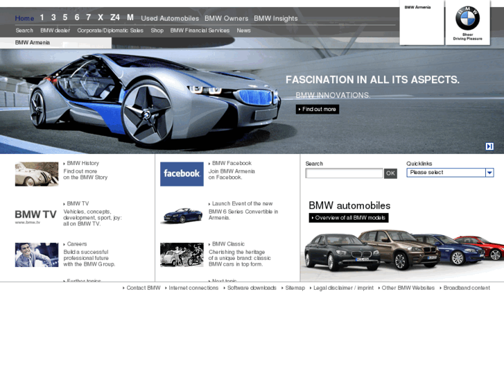This screenshot has height=378, width=504.
Task: Open the 3 Series menu
Action: [53, 17]
